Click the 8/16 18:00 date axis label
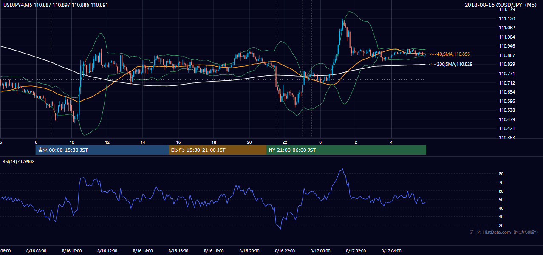 tap(214, 251)
